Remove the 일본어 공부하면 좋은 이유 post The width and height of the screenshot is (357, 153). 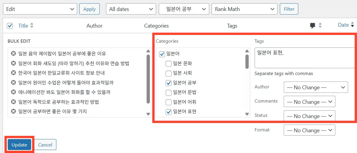click(13, 111)
